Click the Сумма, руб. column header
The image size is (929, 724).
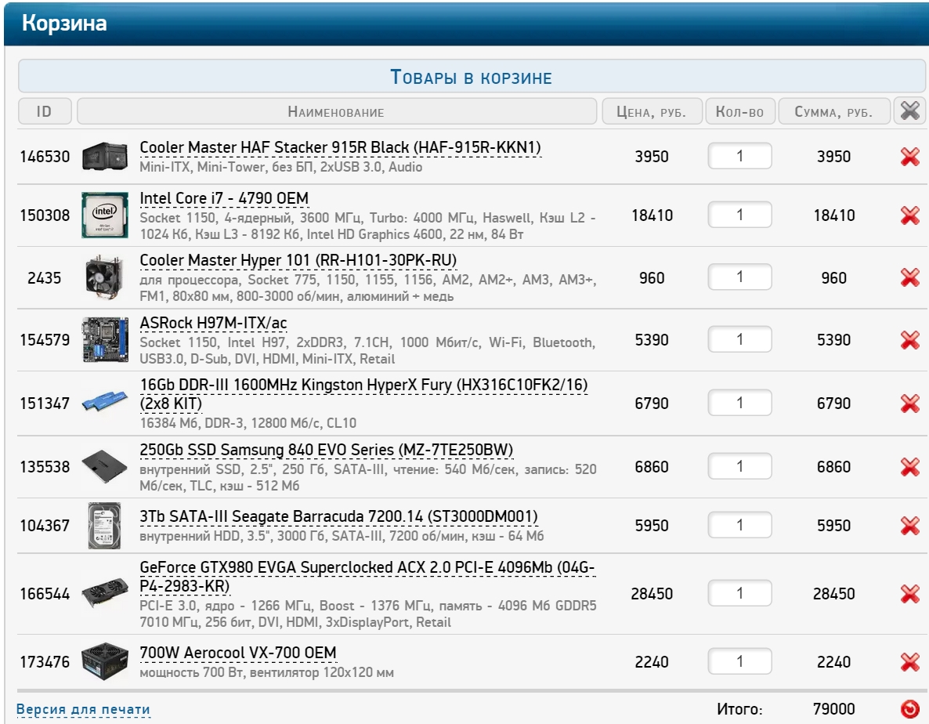point(833,111)
